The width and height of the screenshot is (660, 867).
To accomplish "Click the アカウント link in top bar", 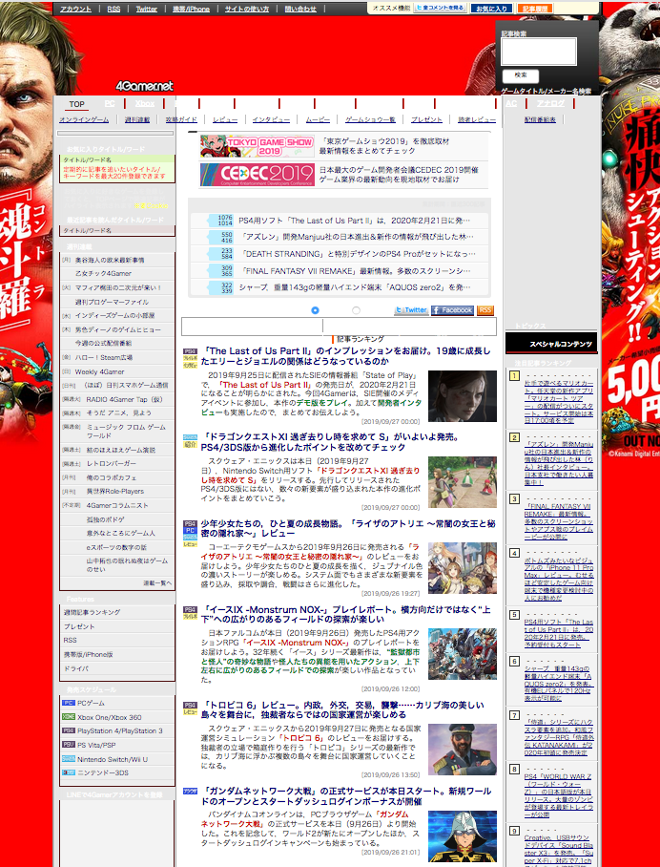I will pos(75,9).
